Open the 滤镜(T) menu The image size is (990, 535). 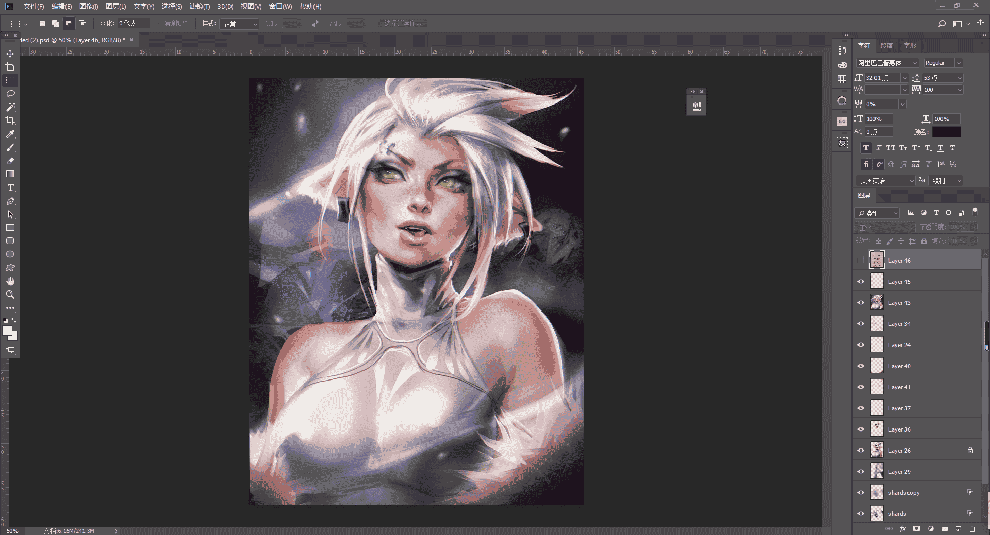[200, 7]
